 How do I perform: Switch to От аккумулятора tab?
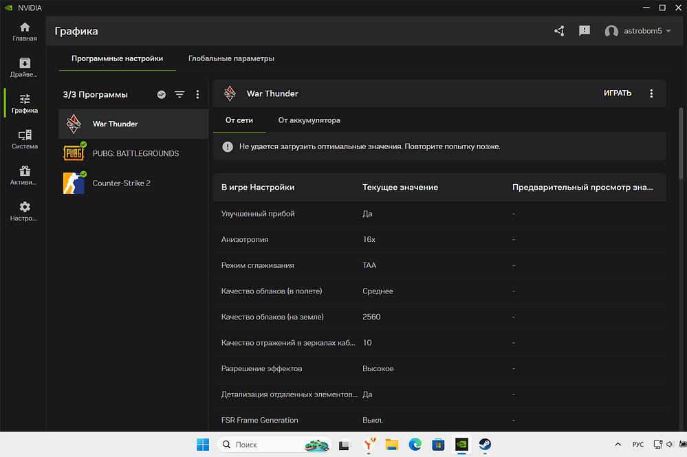(x=309, y=120)
